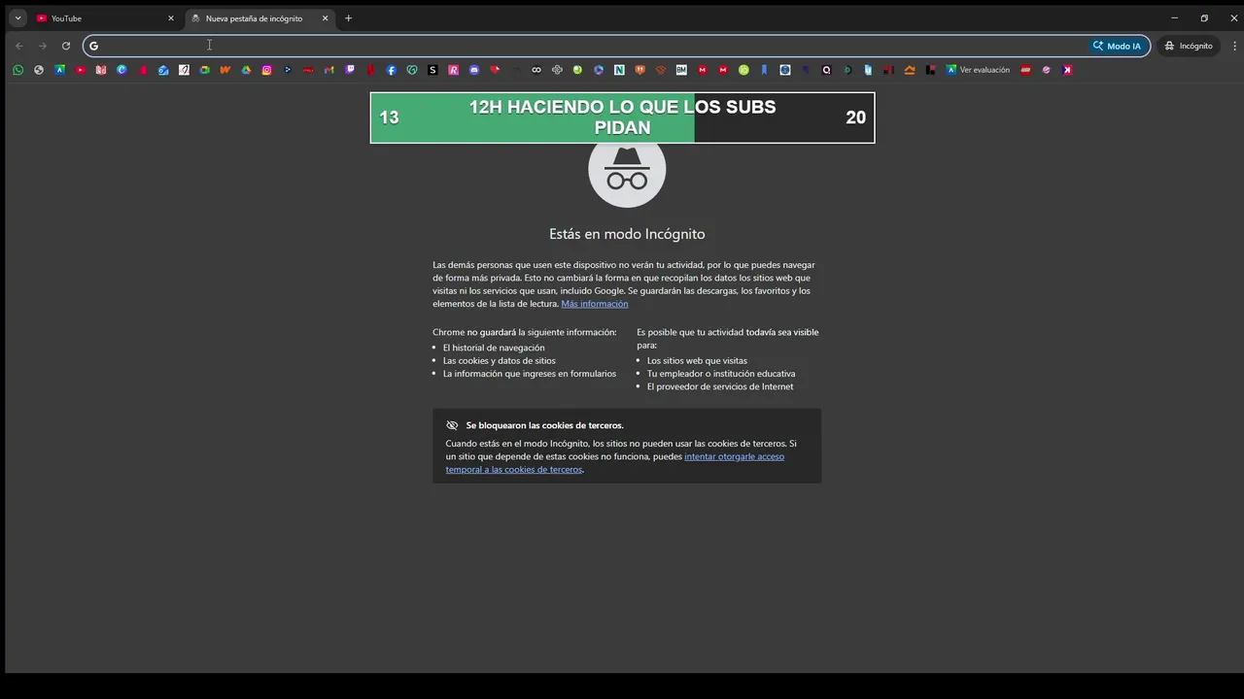Open the WhatsApp bookmark
1244x699 pixels.
point(17,70)
